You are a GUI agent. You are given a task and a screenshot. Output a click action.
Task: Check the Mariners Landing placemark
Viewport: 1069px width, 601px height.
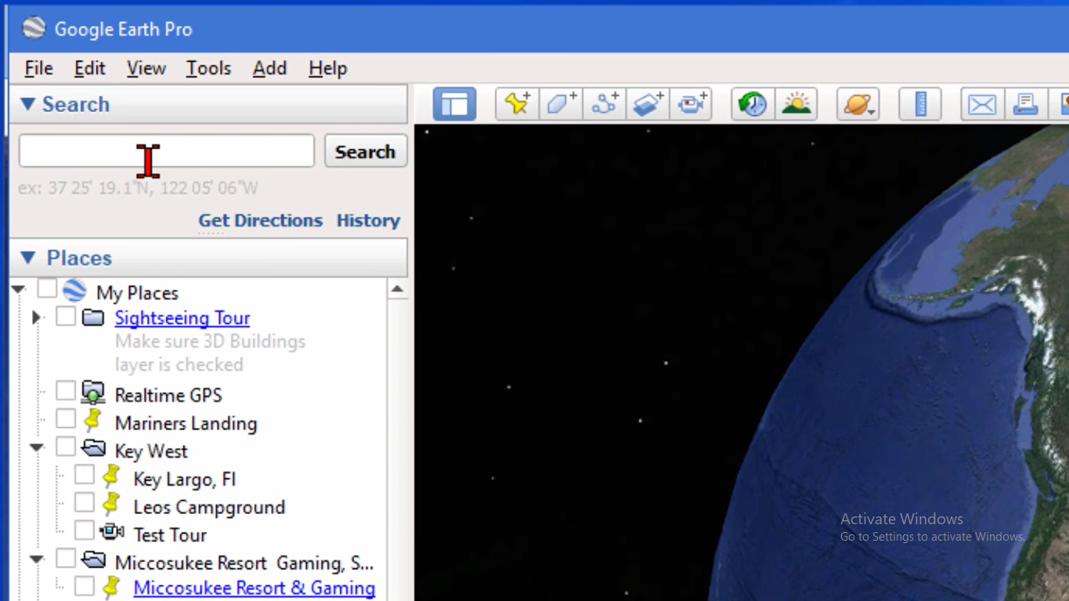click(x=66, y=418)
